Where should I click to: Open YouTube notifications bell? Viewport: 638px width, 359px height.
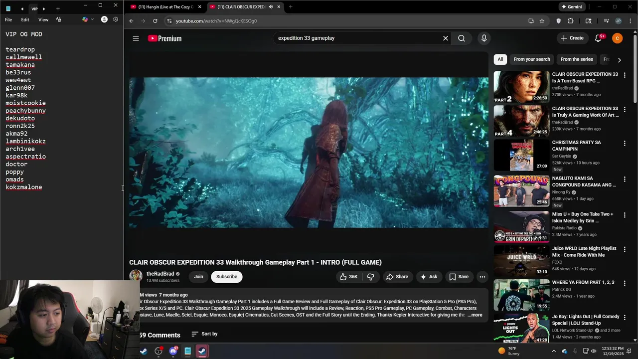click(599, 38)
